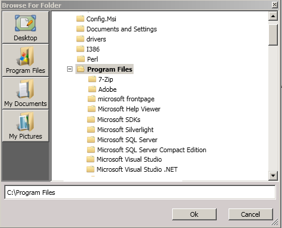Click the Adobe folder icon
282x228 pixels.
pos(92,89)
